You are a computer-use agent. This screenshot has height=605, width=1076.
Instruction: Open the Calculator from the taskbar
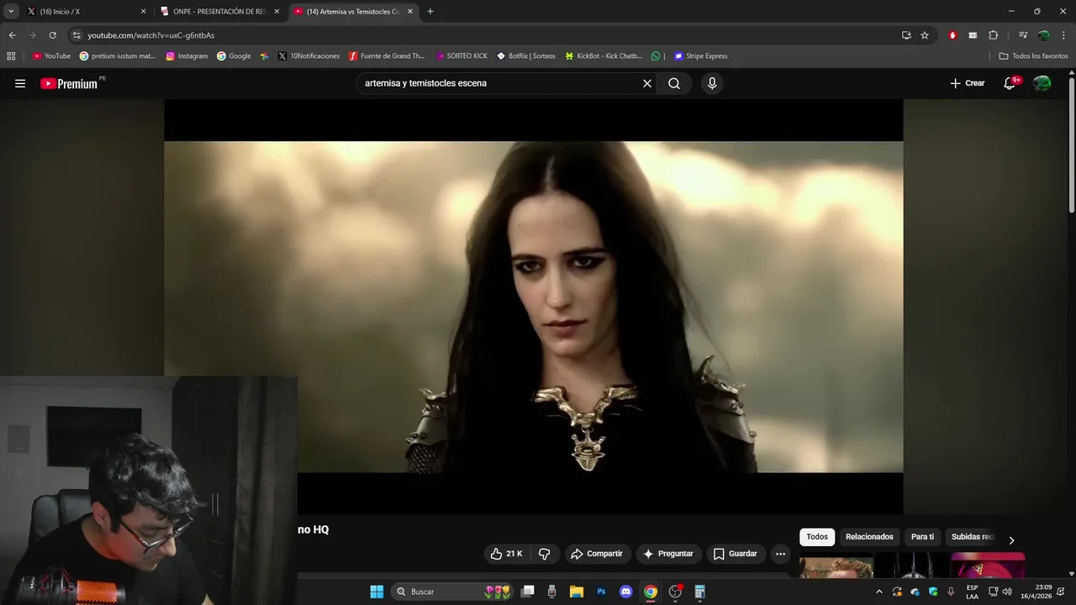[x=699, y=592]
